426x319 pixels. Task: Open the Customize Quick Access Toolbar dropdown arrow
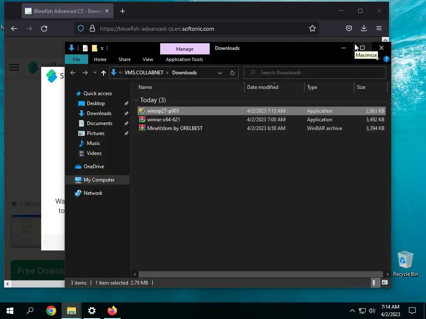point(102,49)
